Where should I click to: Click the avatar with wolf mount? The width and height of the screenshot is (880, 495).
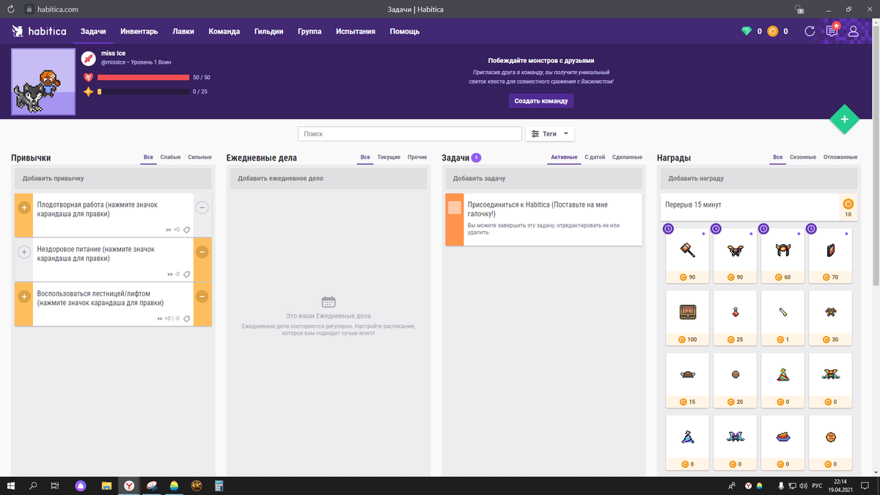(x=44, y=82)
